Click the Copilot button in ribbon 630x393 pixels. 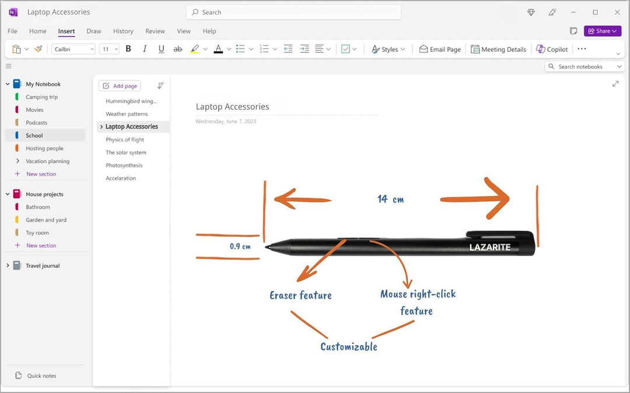(552, 50)
